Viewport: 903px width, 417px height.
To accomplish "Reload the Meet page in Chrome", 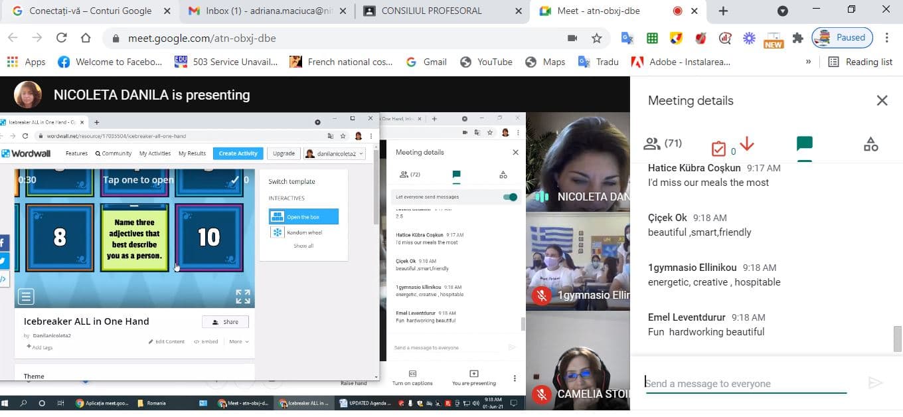I will point(62,38).
